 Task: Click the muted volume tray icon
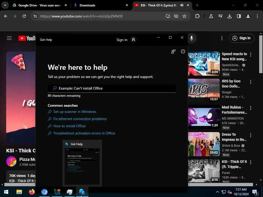pos(230,192)
